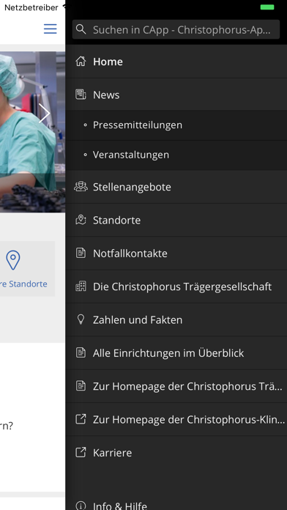Click external link icon beside 'Christophorus-Klin...'
The image size is (287, 510).
(81, 419)
